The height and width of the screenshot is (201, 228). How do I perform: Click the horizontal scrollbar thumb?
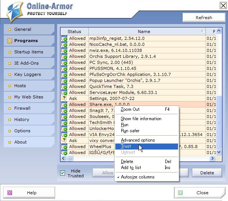[70, 158]
